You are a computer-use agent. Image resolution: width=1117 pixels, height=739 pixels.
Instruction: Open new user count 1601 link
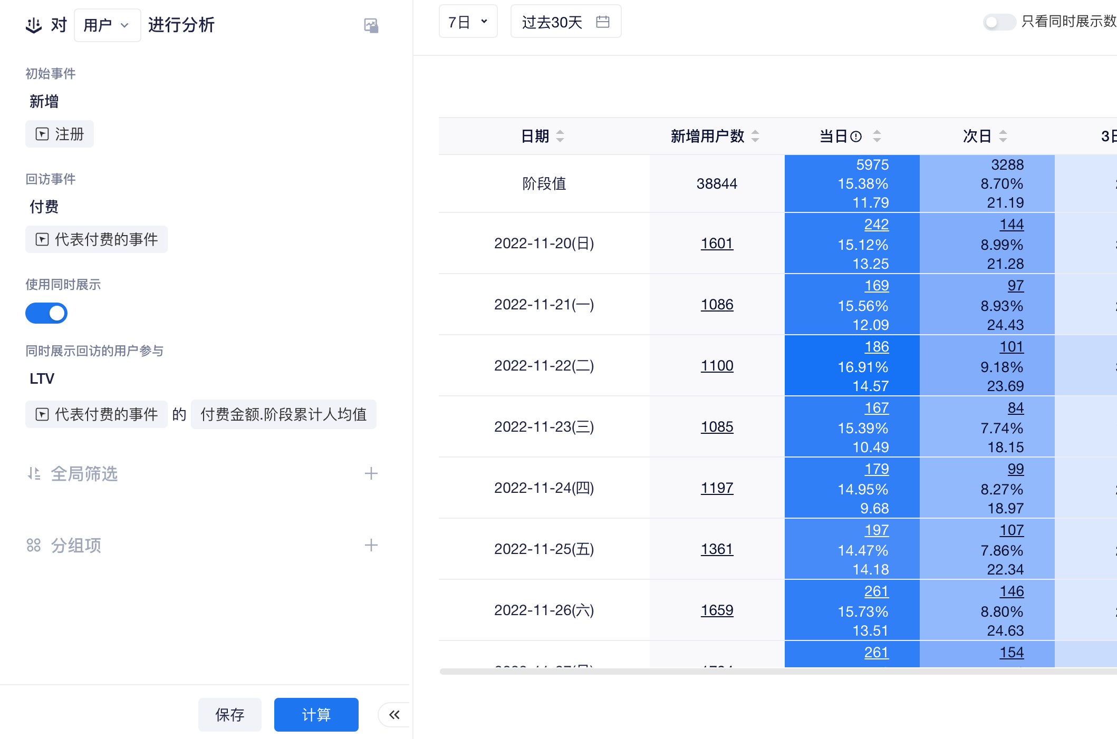pyautogui.click(x=717, y=244)
